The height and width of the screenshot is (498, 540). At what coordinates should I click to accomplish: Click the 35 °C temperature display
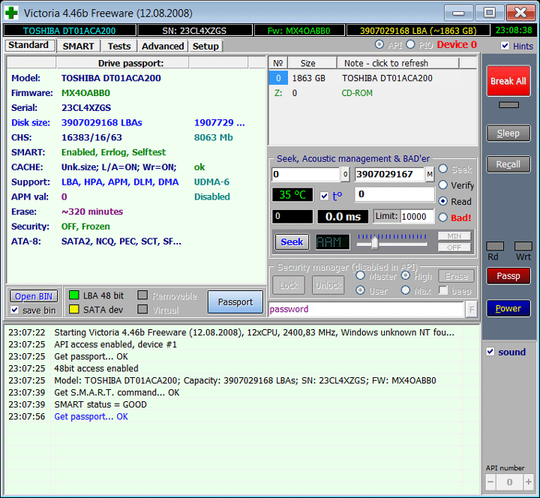[x=292, y=194]
